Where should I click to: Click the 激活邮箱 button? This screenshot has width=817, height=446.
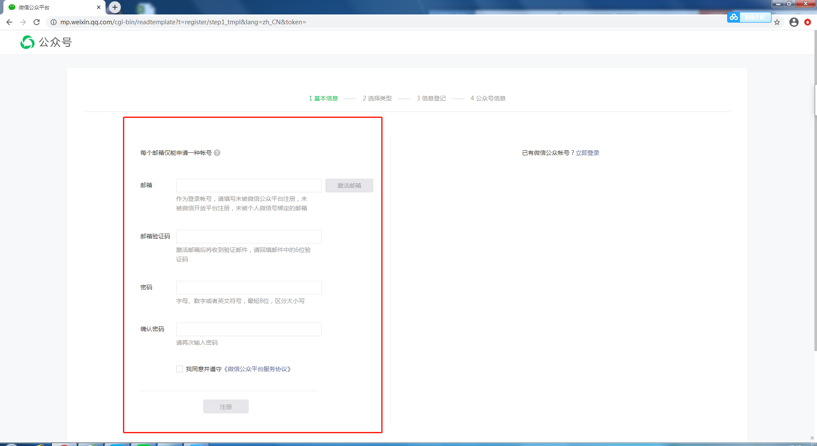[349, 186]
